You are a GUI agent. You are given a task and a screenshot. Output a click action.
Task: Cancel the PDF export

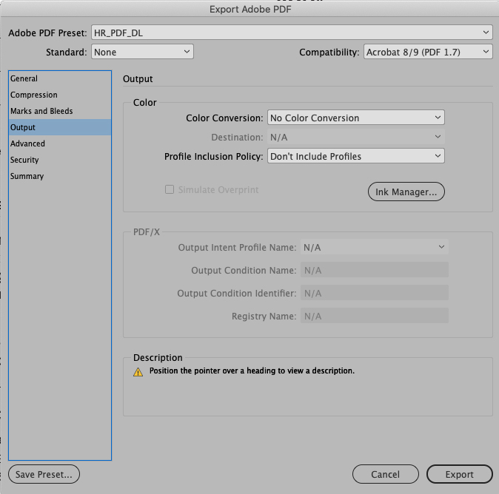tap(386, 474)
